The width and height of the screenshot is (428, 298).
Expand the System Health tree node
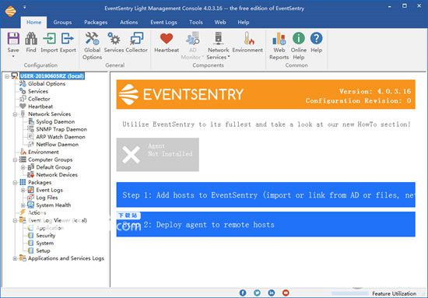(x=23, y=205)
